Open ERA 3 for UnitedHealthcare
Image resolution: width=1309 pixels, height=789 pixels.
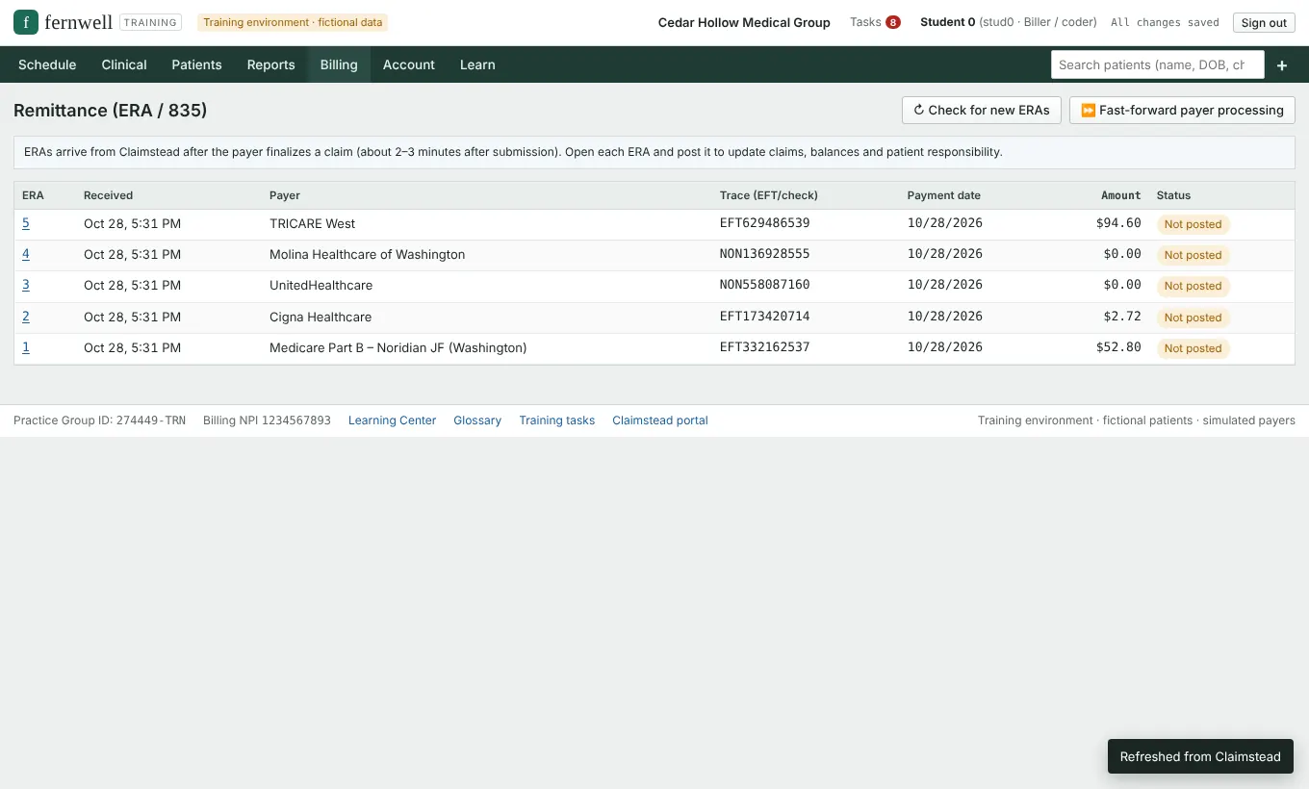coord(26,285)
